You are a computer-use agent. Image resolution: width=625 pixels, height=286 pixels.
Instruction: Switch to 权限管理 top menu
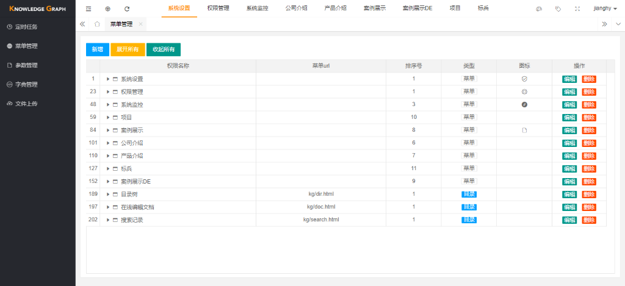(218, 9)
